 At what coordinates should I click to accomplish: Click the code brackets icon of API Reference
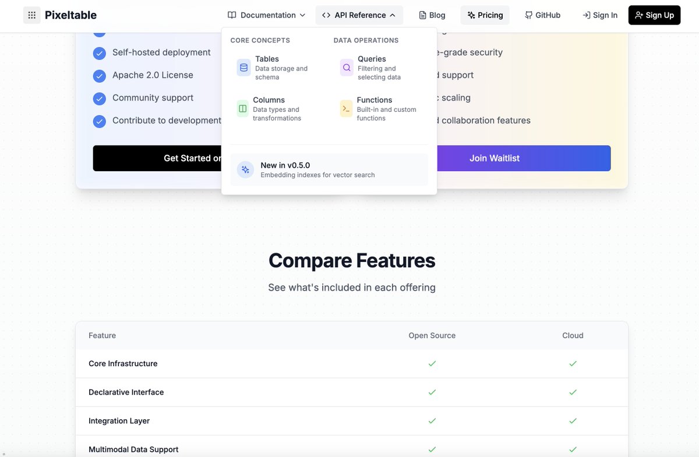[x=326, y=15]
